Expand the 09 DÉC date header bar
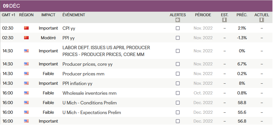The width and height of the screenshot is (273, 126). [x=136, y=6]
